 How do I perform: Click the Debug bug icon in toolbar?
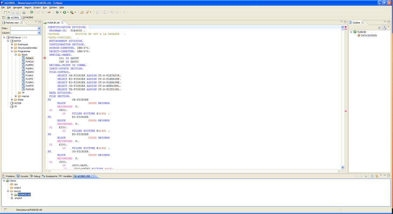click(x=57, y=12)
